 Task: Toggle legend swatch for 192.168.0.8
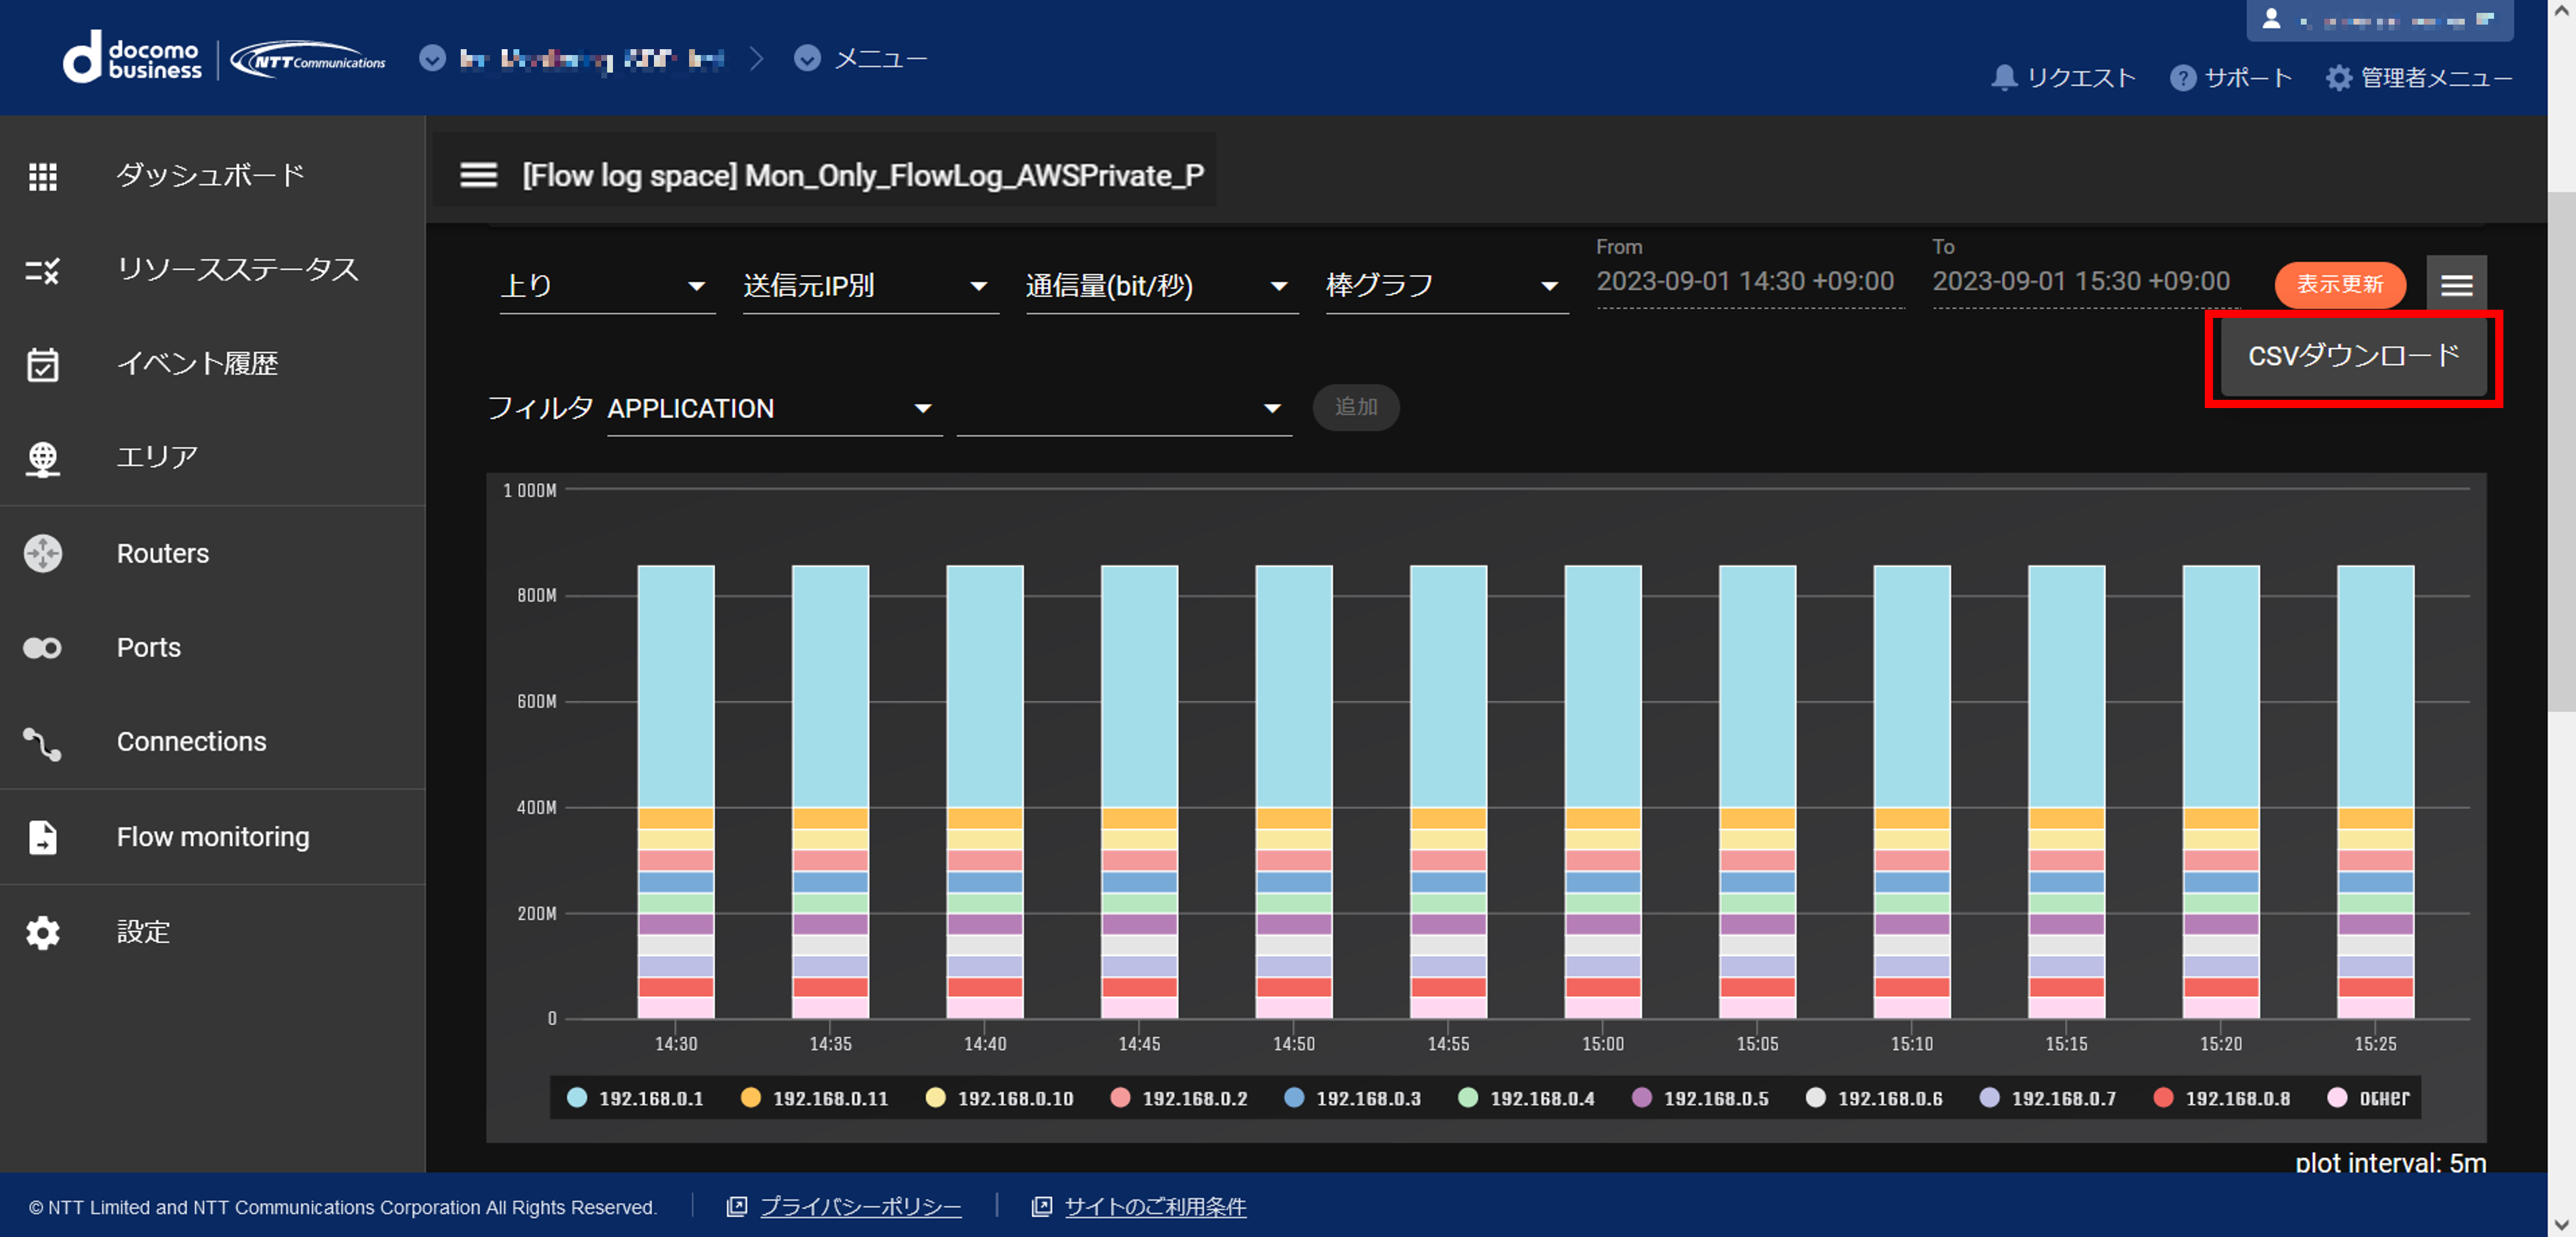click(x=2163, y=1098)
